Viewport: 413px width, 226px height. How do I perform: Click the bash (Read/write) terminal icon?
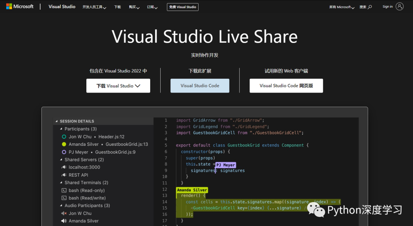click(64, 198)
